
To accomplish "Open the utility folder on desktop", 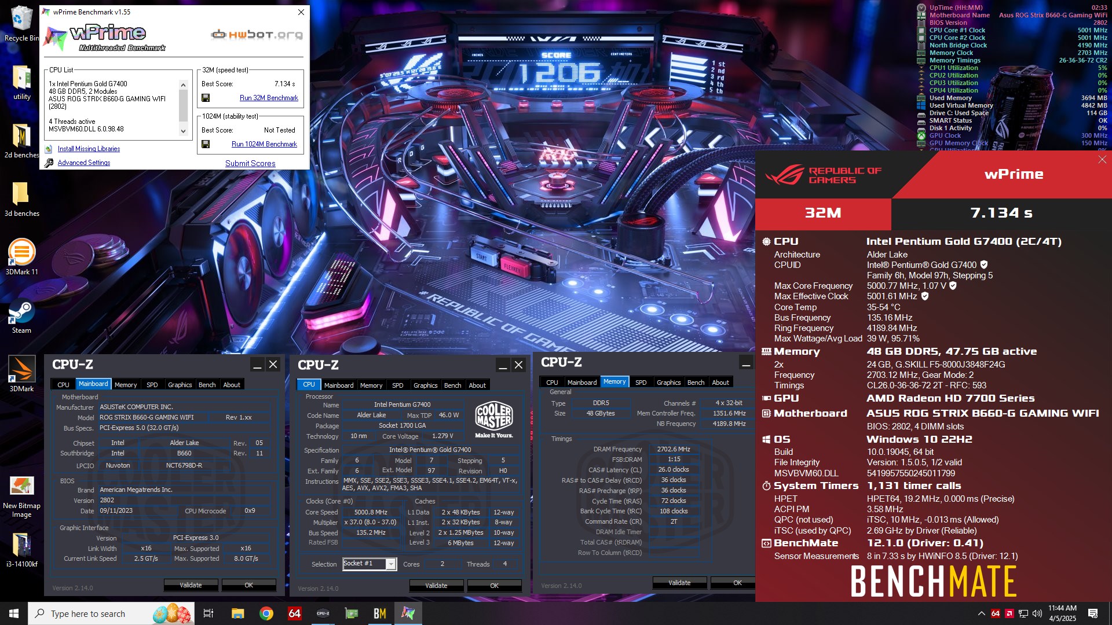I will 21,82.
